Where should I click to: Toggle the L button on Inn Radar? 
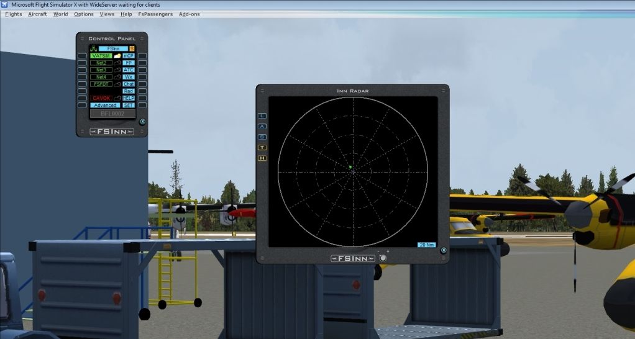pos(262,115)
